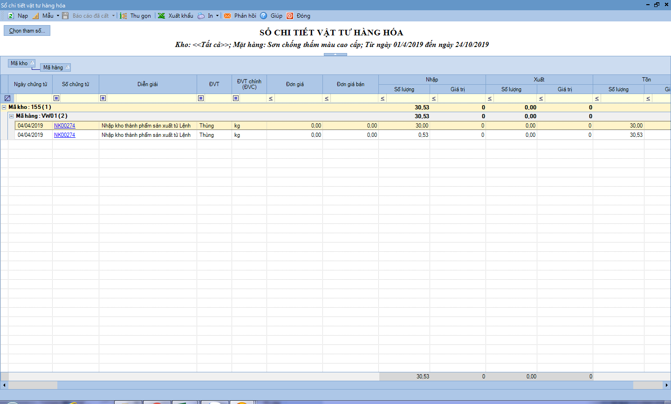This screenshot has height=404, width=671.
Task: Open Xuất Giá trị filter operator icon
Action: pyautogui.click(x=541, y=98)
